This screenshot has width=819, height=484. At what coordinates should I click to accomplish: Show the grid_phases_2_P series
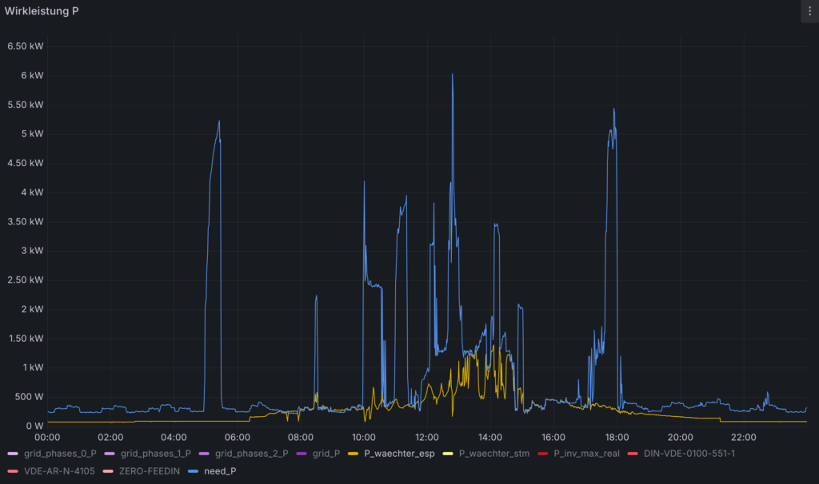[x=251, y=454]
